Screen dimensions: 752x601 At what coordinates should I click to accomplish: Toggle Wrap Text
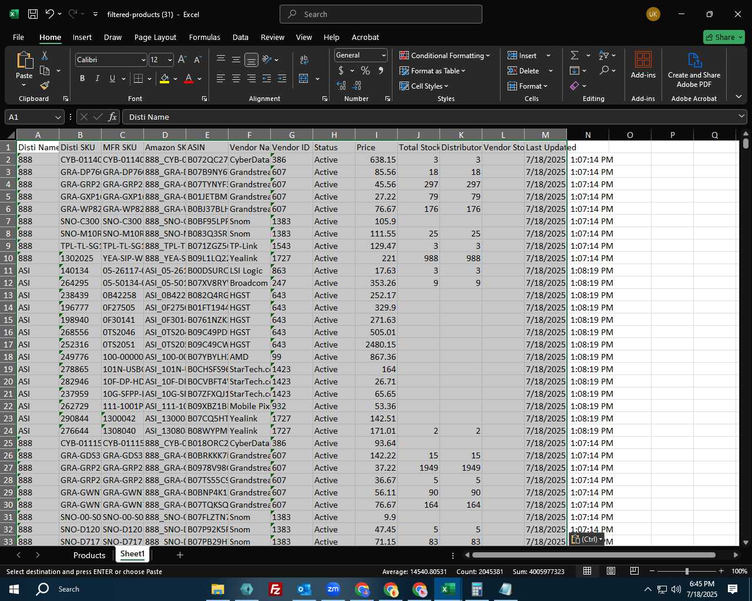pos(304,59)
